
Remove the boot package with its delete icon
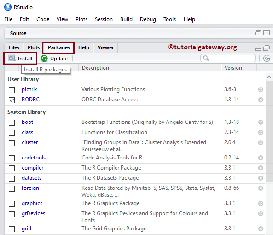(x=261, y=123)
